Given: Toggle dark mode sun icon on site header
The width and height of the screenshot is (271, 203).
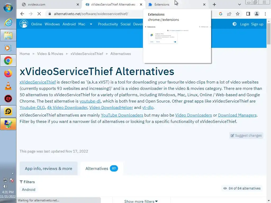Looking at the screenshot, I should point(234,24).
